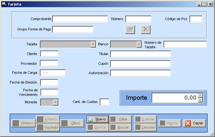
Task: Click the Imprimir button
Action: pos(170,123)
